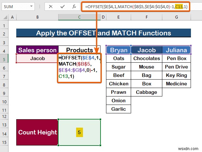Click the 'Sales person' header cell
Viewport: 202px width, 152px height.
[x=37, y=50]
